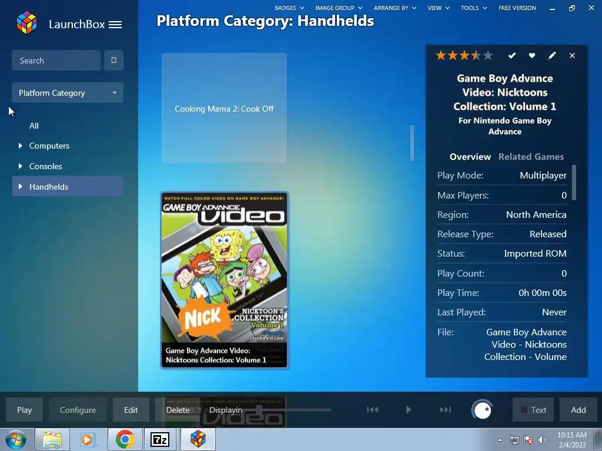The image size is (602, 451).
Task: Click the FREE VERSION link
Action: tap(517, 8)
